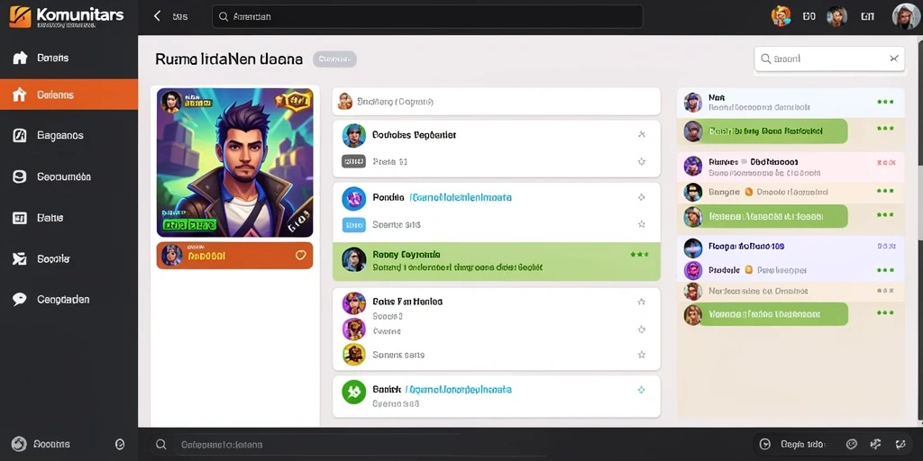
Task: Click the Komunitars logo icon
Action: (x=20, y=16)
